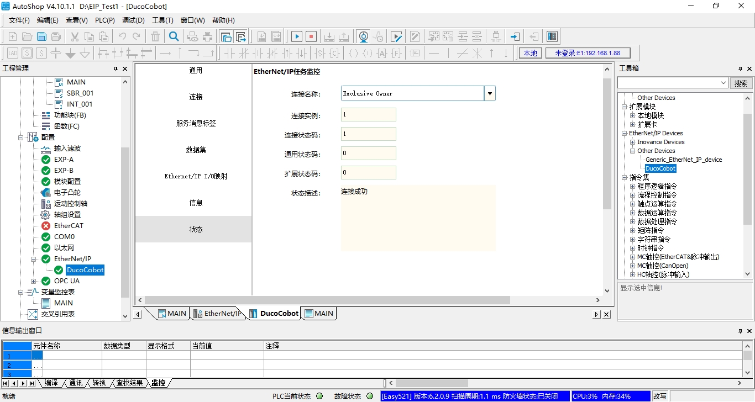Screen dimensions: 755x402
Task: Toggle auto-hide pin of 工具箱 panel
Action: tap(740, 69)
